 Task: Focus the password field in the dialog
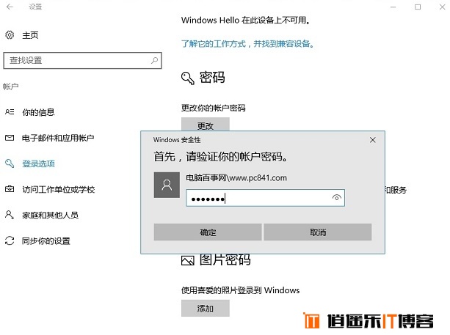pyautogui.click(x=265, y=198)
